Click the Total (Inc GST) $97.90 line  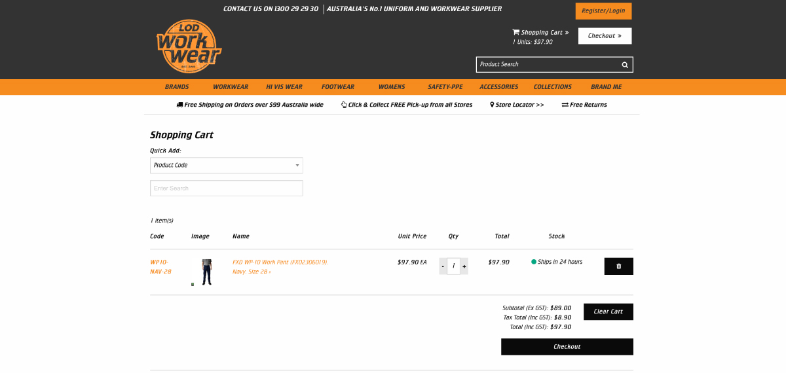coord(540,327)
